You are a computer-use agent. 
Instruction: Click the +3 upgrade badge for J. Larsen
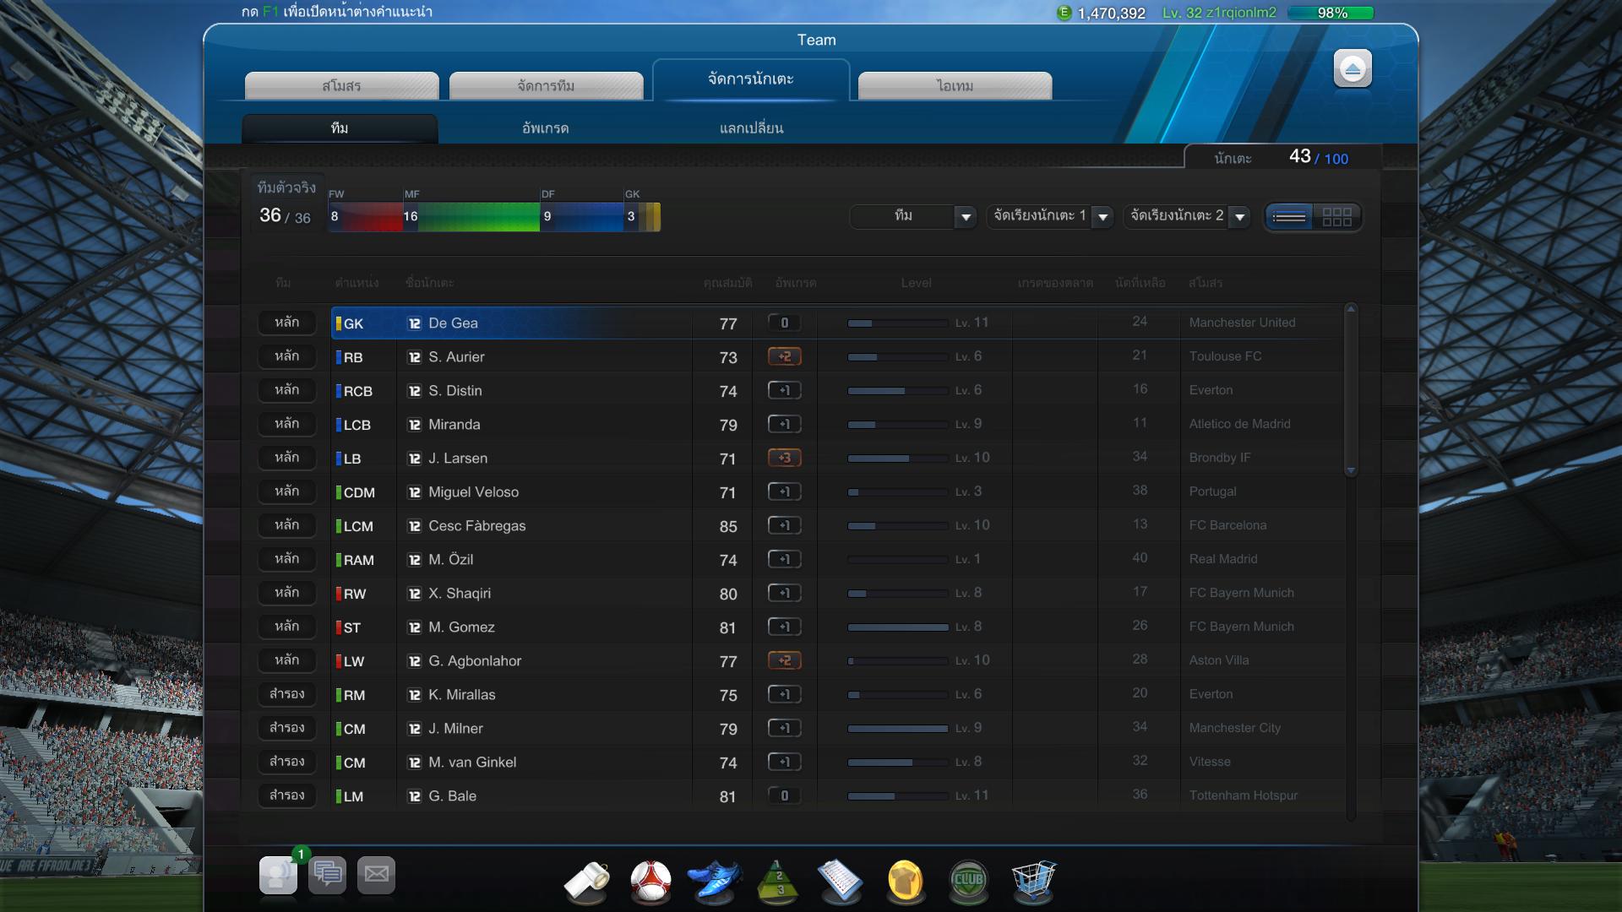pos(784,458)
